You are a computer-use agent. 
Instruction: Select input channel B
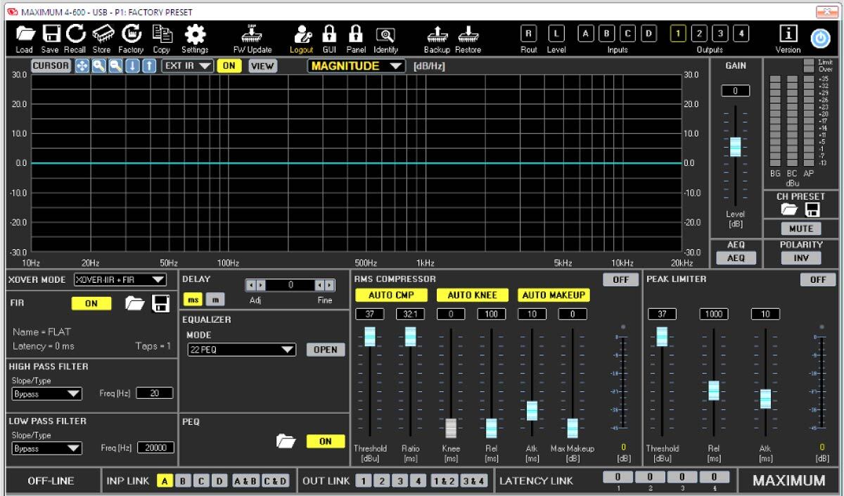607,33
